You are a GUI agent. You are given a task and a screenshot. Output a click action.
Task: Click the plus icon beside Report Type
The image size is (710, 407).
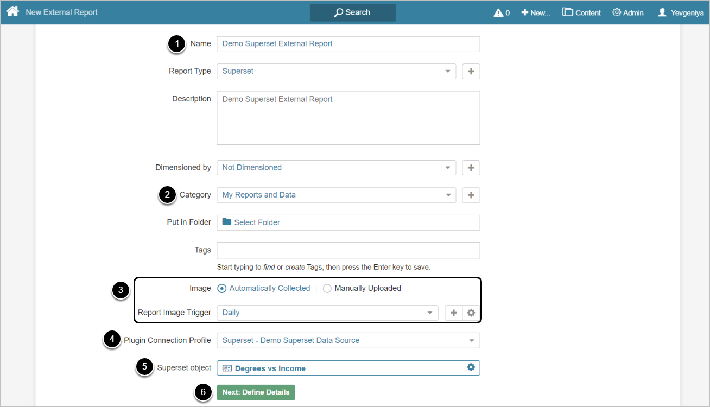[x=471, y=71]
